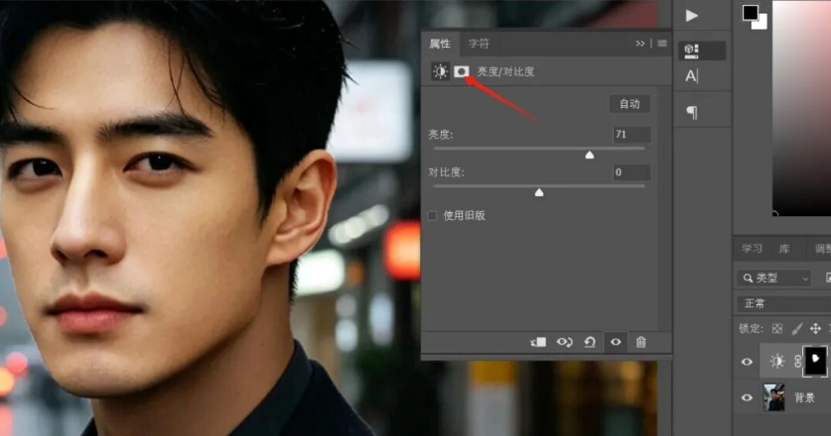Screen dimensions: 831x436
Task: Open the 正常 blend mode dropdown
Action: coord(783,304)
